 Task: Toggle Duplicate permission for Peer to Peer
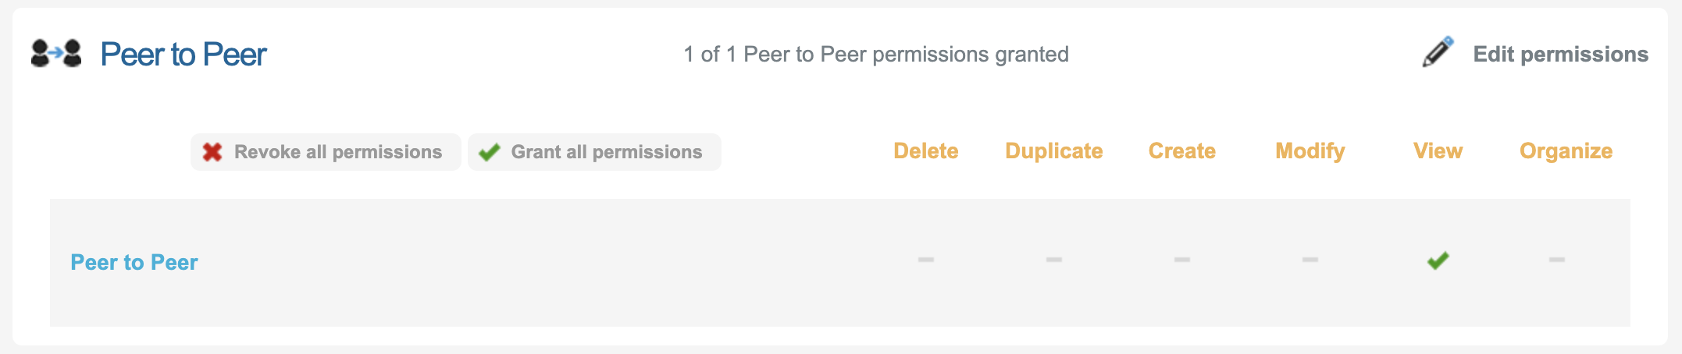point(1053,260)
